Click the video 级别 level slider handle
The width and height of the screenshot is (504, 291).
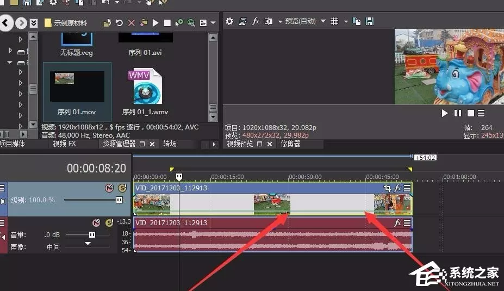click(119, 200)
